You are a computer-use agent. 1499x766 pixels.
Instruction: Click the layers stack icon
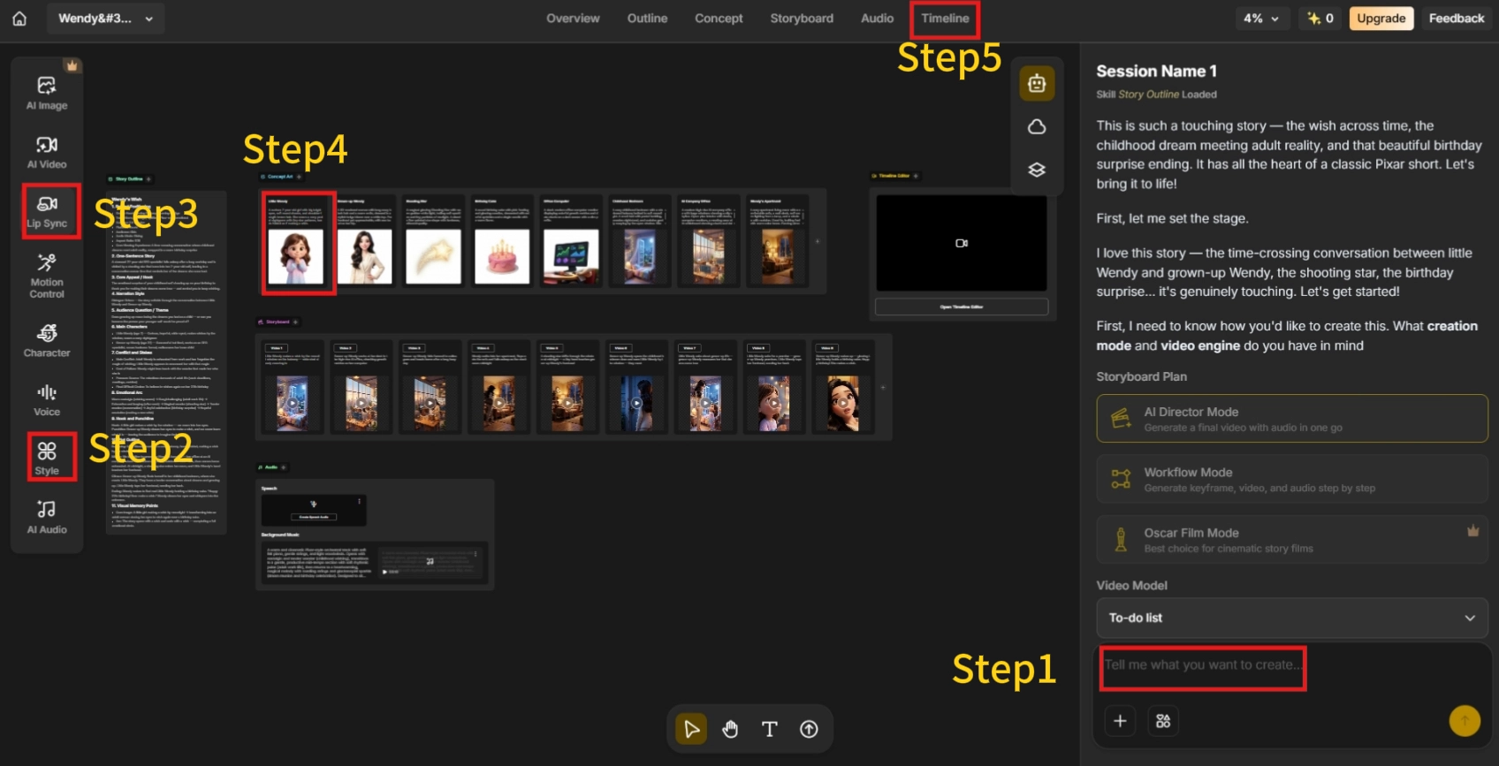(1037, 170)
